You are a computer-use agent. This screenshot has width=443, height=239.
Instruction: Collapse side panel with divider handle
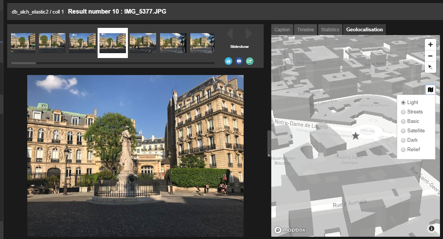click(x=269, y=143)
